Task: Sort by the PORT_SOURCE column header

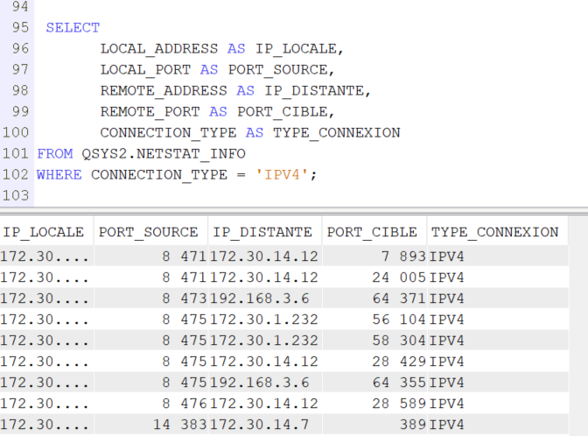Action: point(148,232)
